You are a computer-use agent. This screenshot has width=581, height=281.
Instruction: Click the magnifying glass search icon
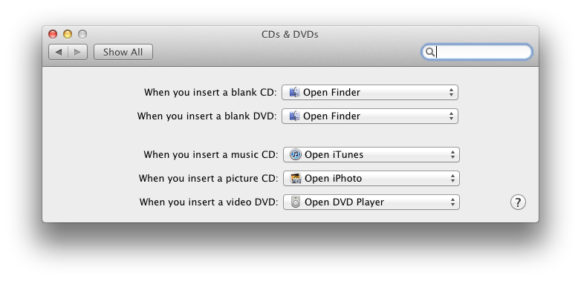(x=430, y=52)
